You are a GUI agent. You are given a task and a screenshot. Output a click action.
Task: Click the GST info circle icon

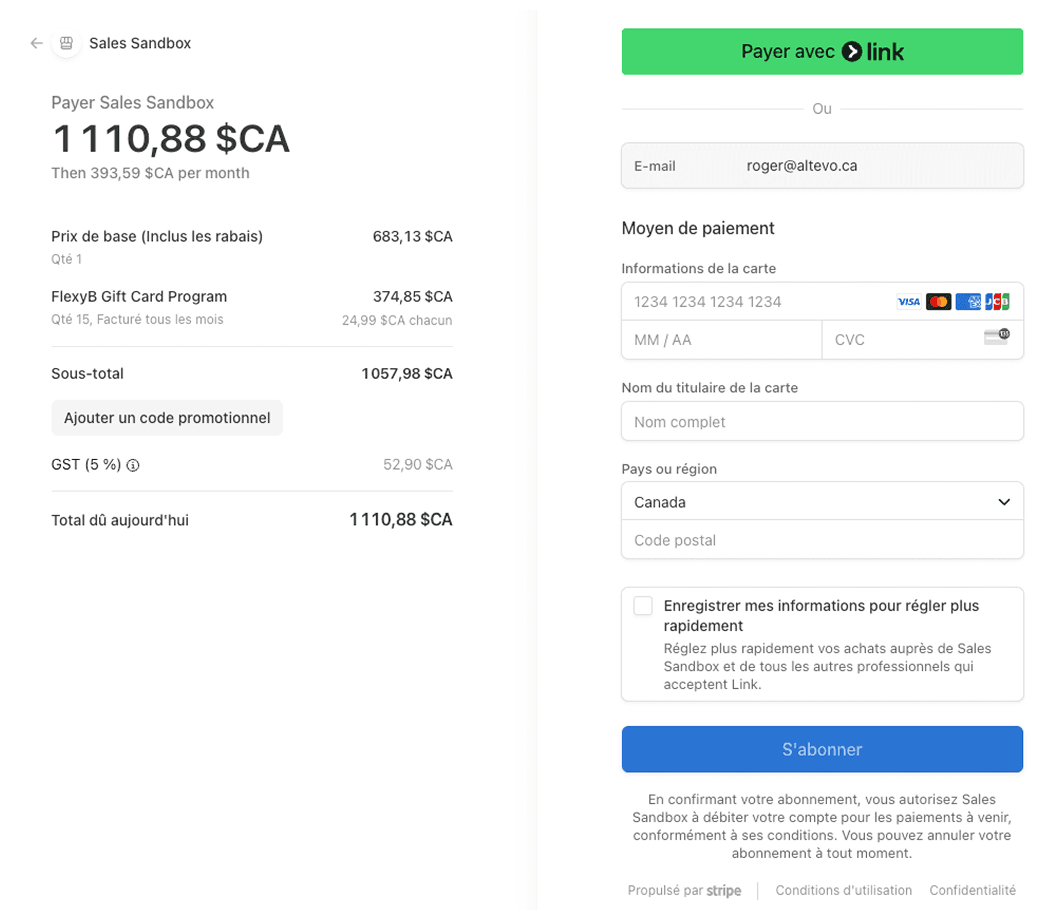point(133,465)
